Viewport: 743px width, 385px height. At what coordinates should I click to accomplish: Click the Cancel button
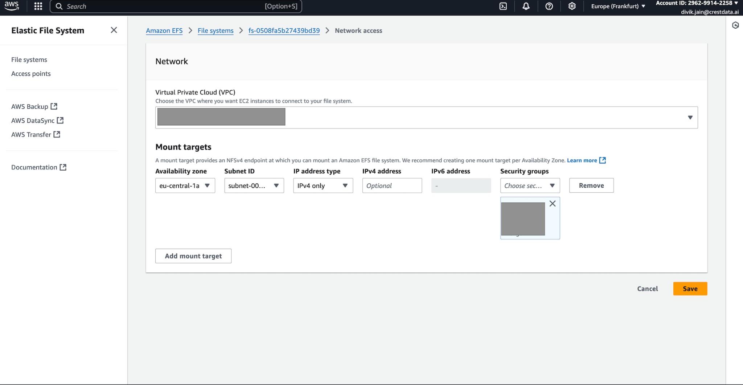pyautogui.click(x=648, y=289)
